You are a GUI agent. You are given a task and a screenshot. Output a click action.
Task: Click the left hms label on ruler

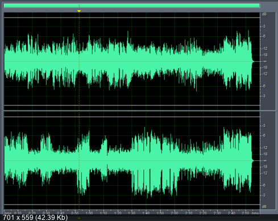point(7,213)
